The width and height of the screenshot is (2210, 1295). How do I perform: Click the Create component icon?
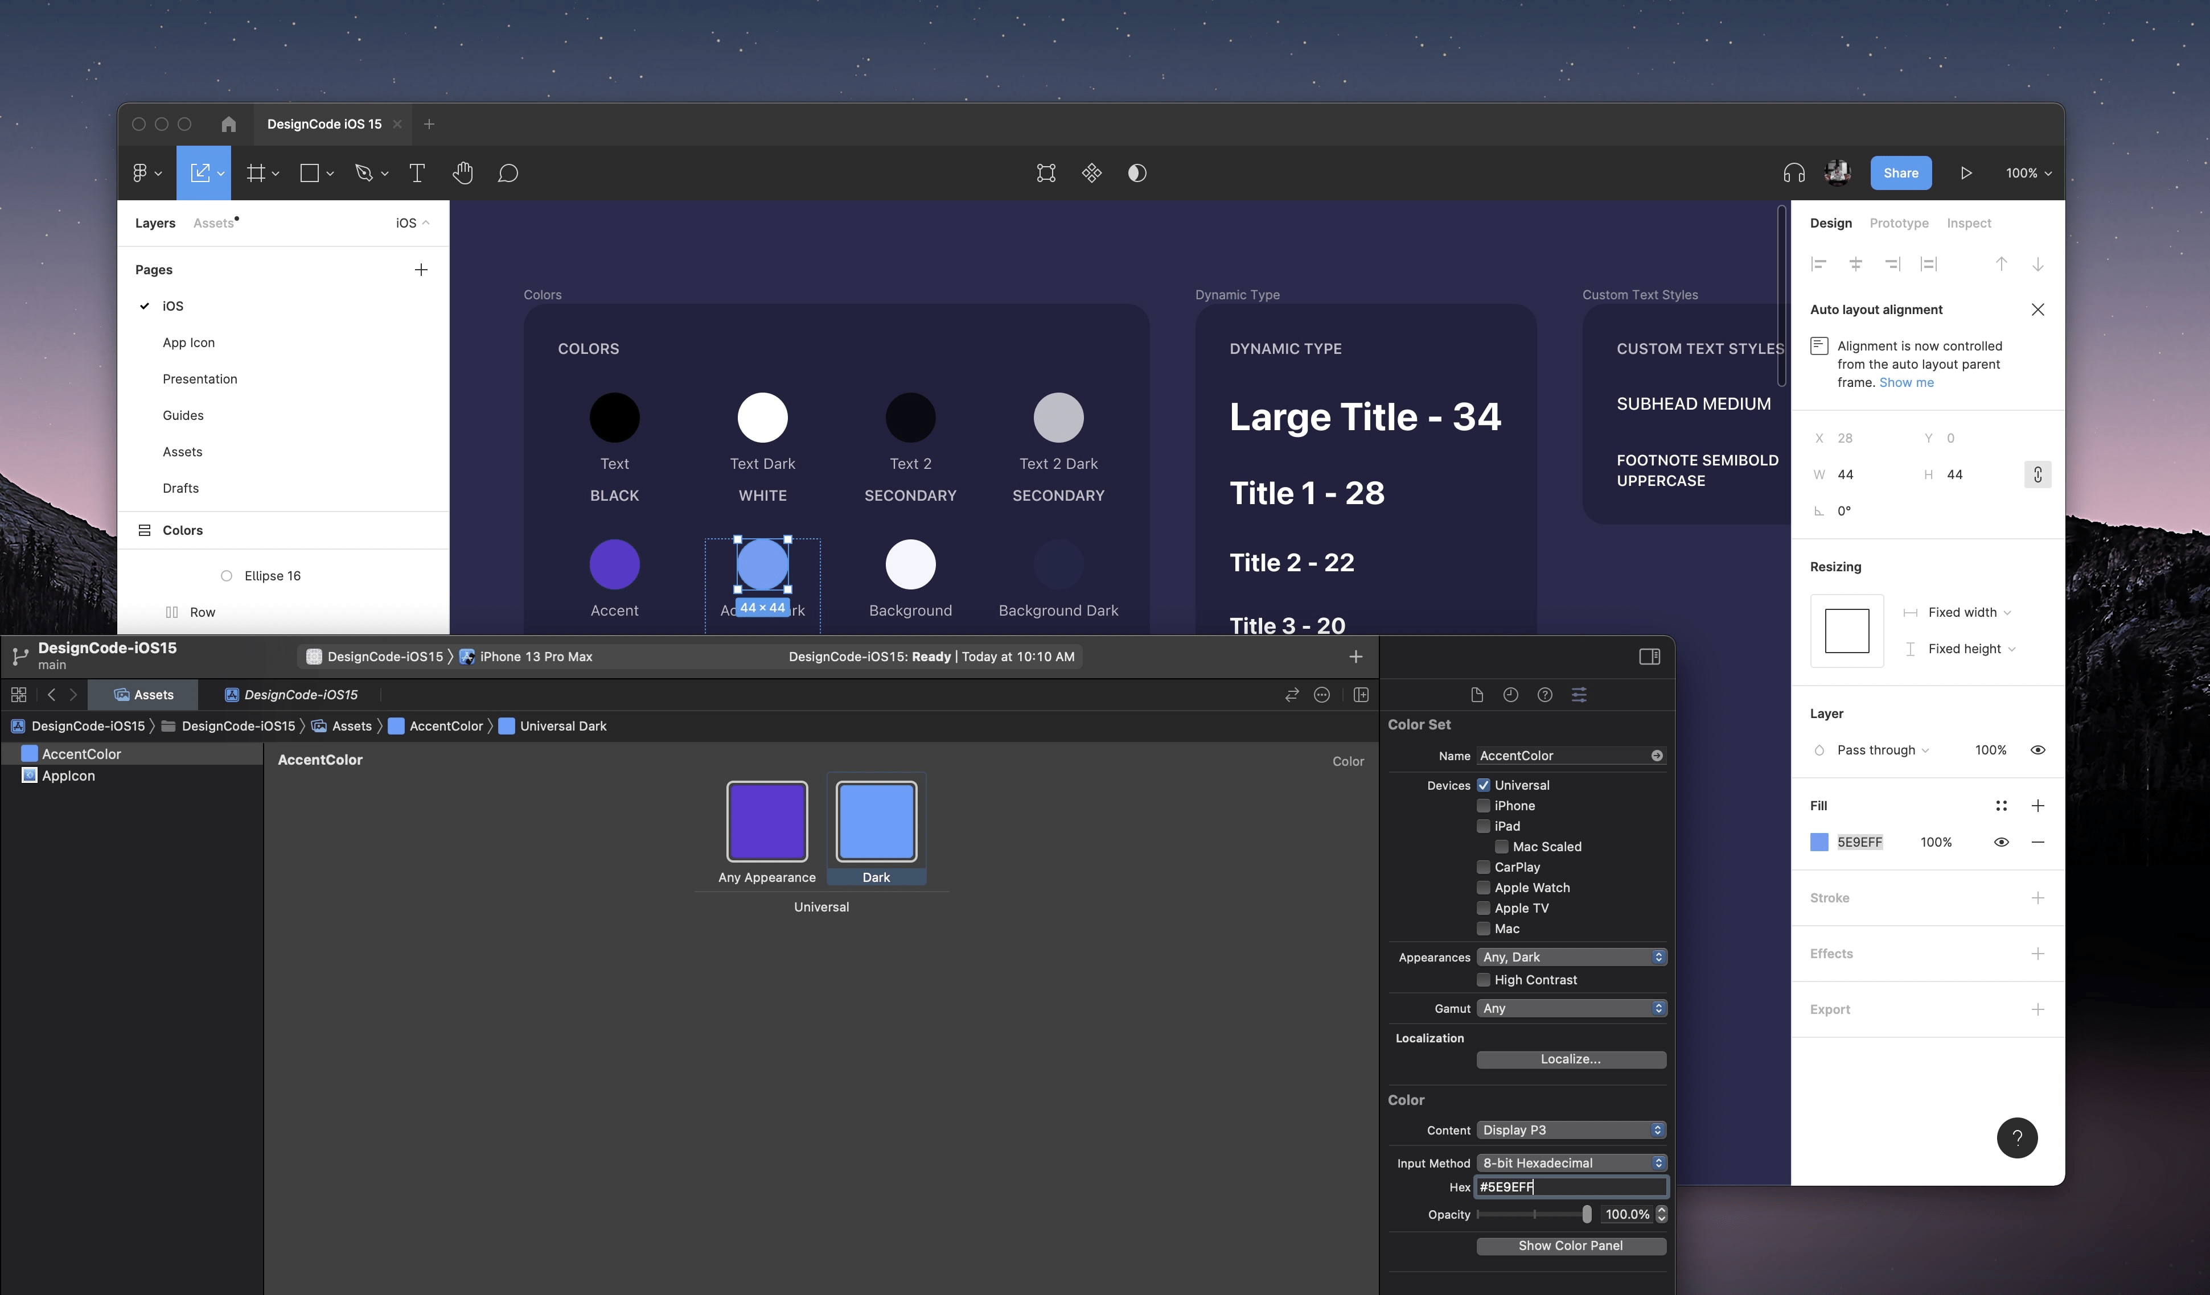(1091, 173)
